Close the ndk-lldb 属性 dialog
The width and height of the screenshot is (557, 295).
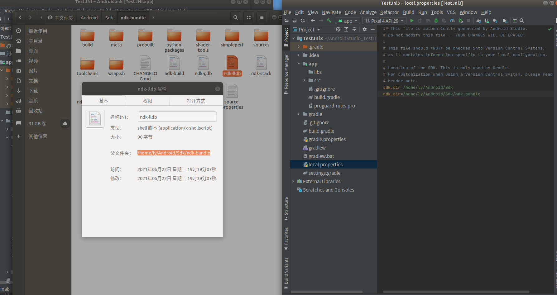click(218, 89)
